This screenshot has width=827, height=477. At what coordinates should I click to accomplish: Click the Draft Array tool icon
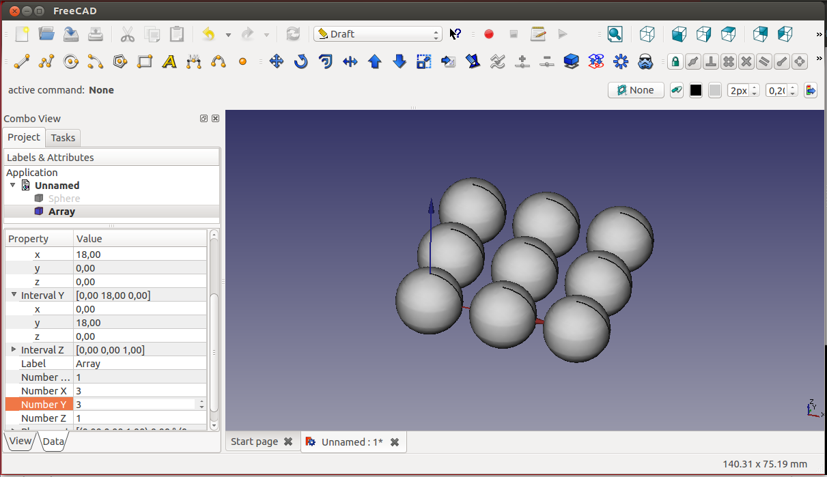pyautogui.click(x=621, y=62)
